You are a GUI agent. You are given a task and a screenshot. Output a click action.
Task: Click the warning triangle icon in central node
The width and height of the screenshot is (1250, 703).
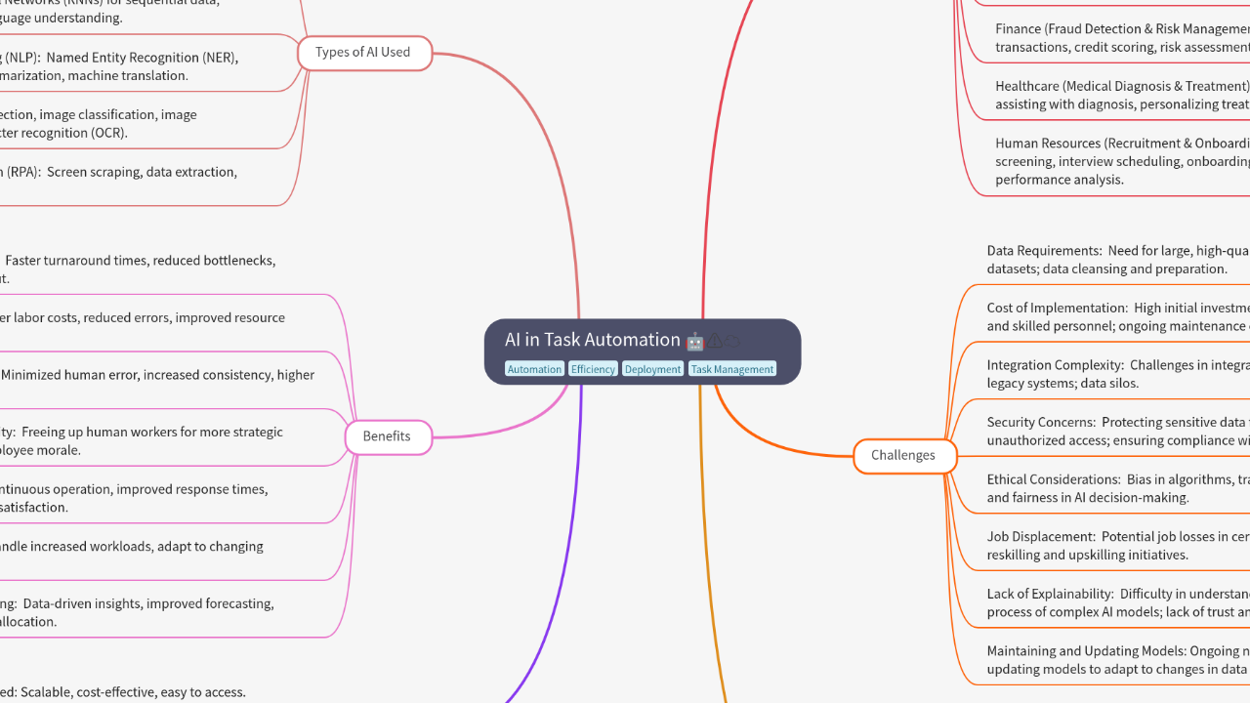click(x=715, y=341)
